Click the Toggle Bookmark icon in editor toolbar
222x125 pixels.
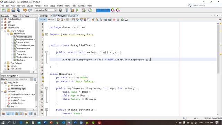(x=101, y=20)
